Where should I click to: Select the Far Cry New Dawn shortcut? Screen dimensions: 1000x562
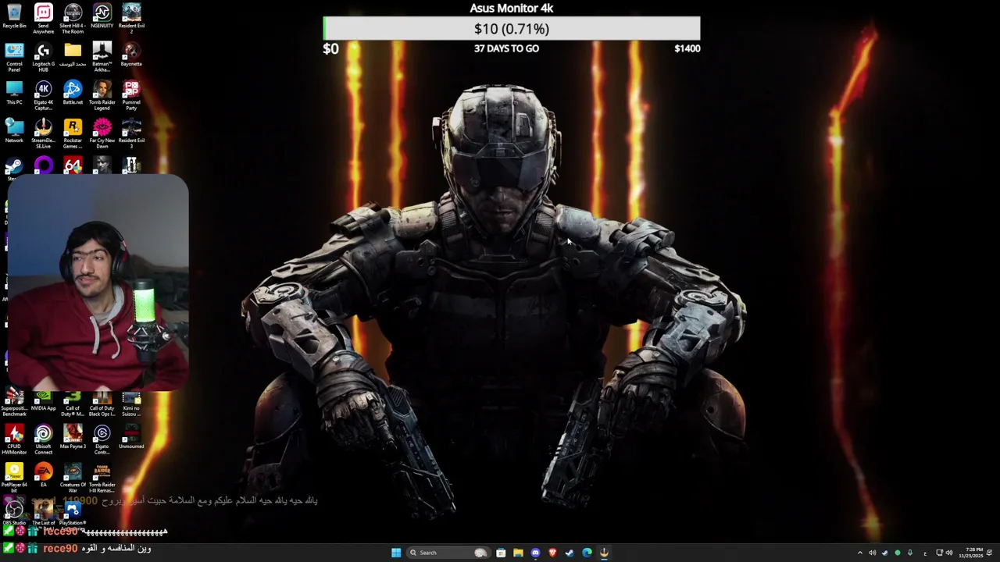pos(102,133)
